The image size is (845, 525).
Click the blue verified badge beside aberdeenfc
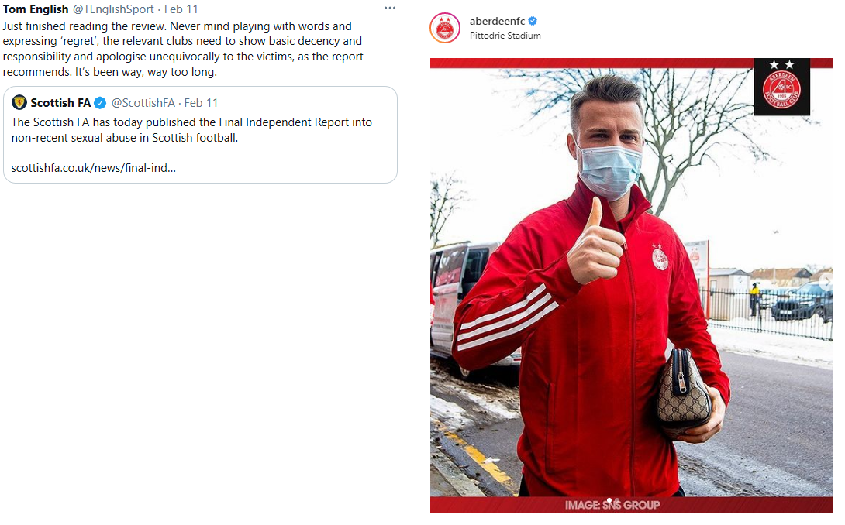[533, 21]
